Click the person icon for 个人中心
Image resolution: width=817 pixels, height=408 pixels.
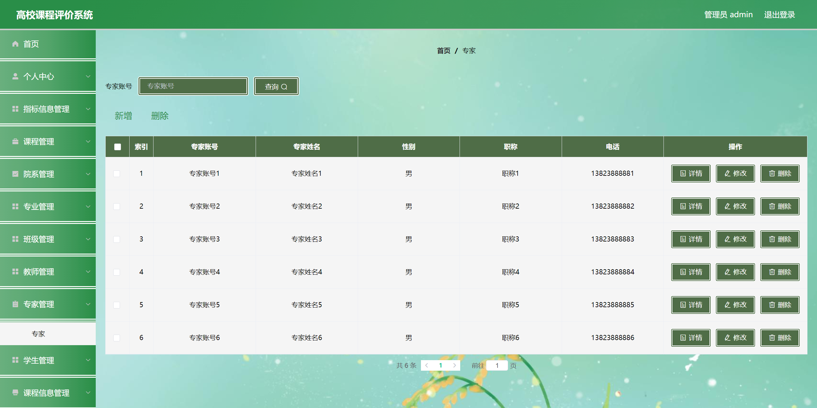pos(15,76)
